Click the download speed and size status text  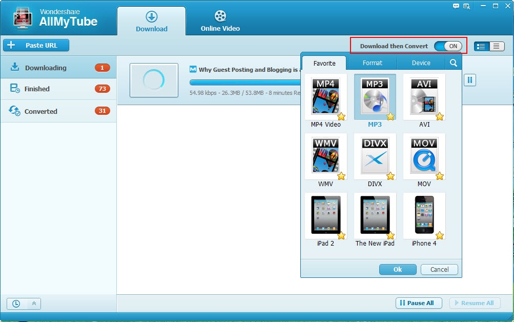(245, 93)
